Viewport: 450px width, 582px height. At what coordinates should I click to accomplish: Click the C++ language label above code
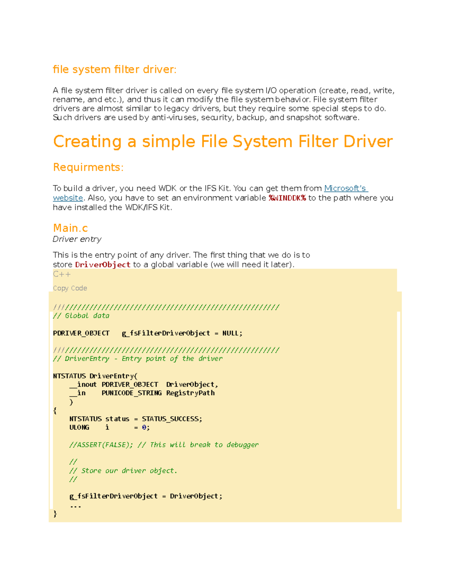coord(61,274)
